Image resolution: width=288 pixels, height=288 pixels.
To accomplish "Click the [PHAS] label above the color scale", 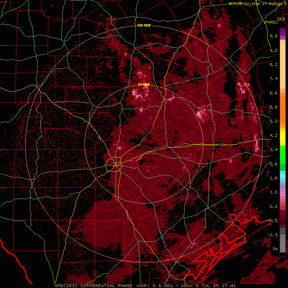I will pos(270,22).
